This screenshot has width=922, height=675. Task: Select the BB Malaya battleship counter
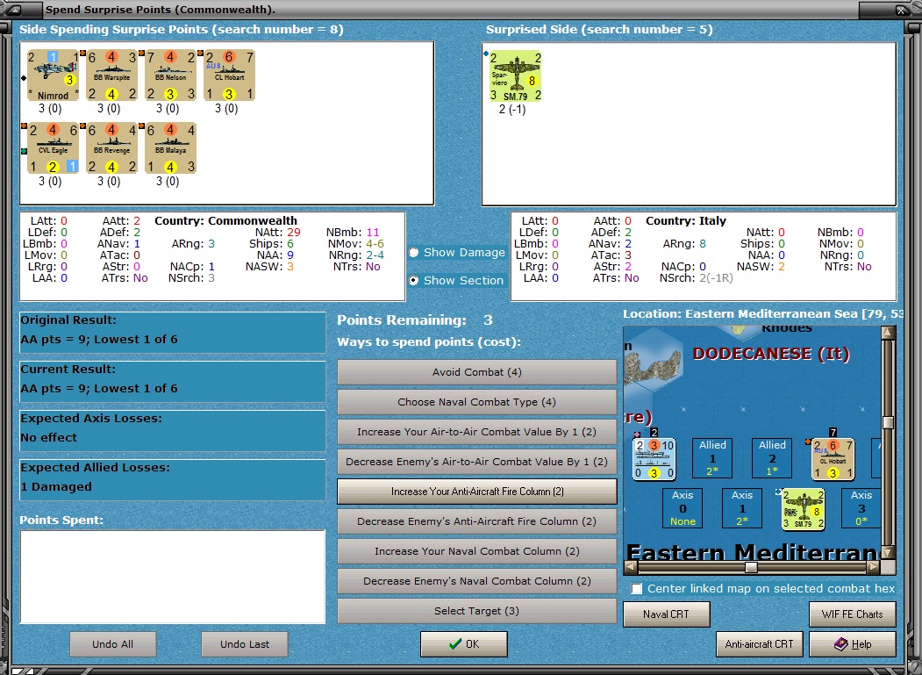coord(170,148)
